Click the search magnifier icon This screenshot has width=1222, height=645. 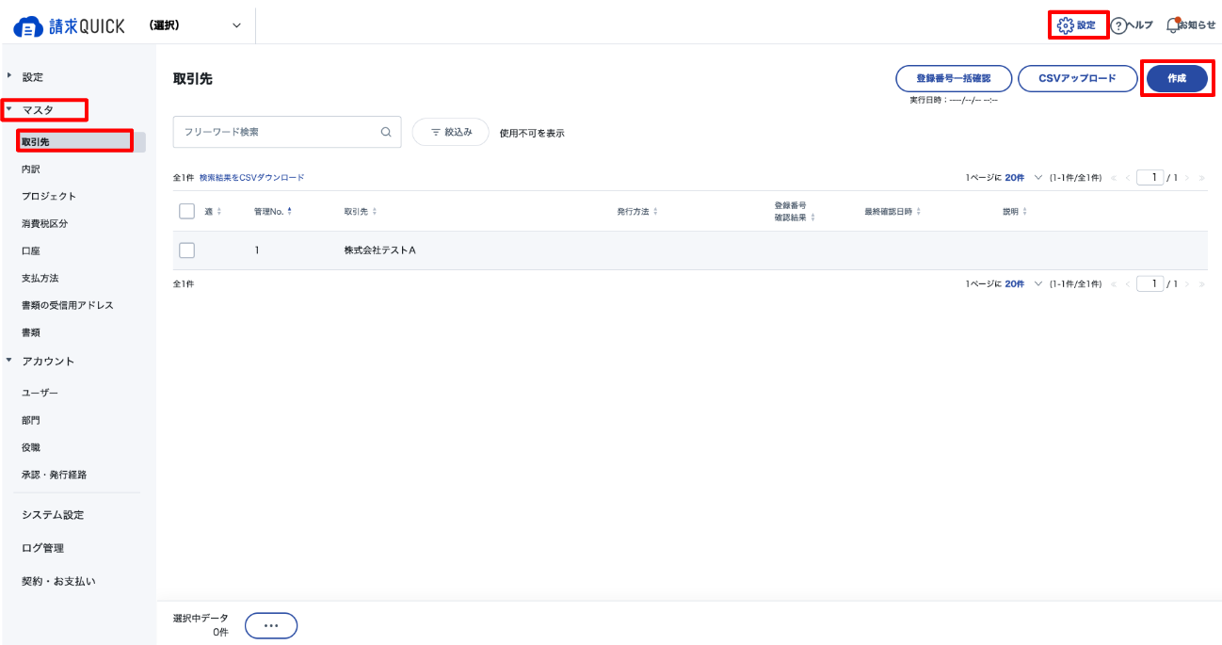point(385,133)
